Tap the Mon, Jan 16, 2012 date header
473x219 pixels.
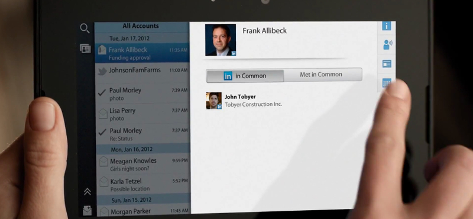point(131,149)
